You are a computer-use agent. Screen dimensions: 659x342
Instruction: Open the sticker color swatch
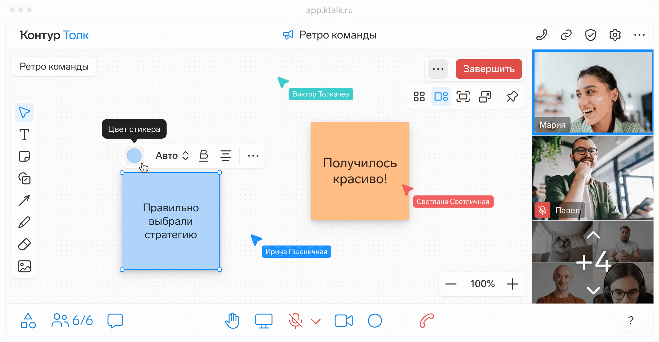point(134,156)
